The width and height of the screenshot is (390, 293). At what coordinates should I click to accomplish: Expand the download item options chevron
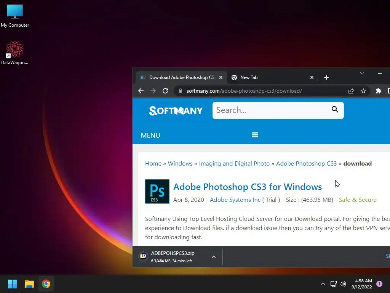(x=213, y=257)
